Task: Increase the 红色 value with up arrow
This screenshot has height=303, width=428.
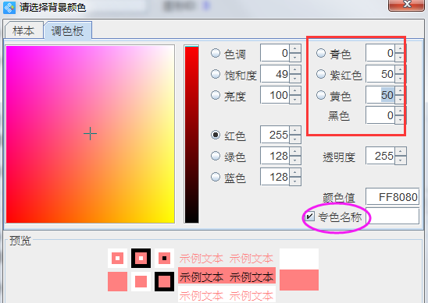Action: pyautogui.click(x=295, y=130)
